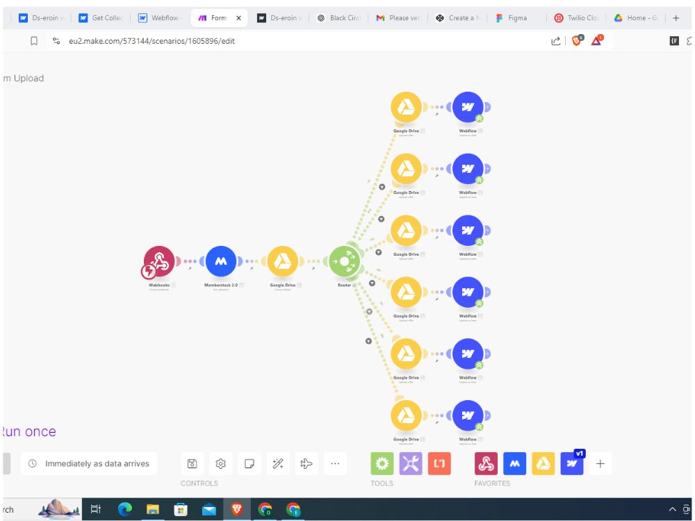Viewport: 695px width, 521px height.
Task: Add Memberstack from Favorites
Action: point(514,464)
